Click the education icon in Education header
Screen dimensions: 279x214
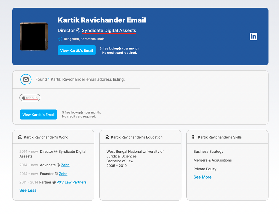(x=107, y=137)
